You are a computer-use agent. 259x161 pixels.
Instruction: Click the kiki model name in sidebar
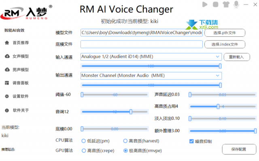(5, 136)
